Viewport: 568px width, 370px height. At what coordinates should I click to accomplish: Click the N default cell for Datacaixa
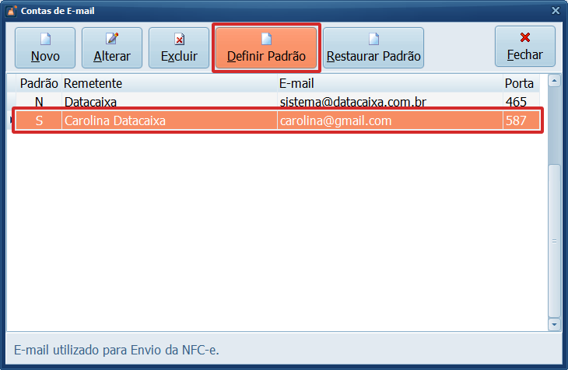(x=39, y=101)
